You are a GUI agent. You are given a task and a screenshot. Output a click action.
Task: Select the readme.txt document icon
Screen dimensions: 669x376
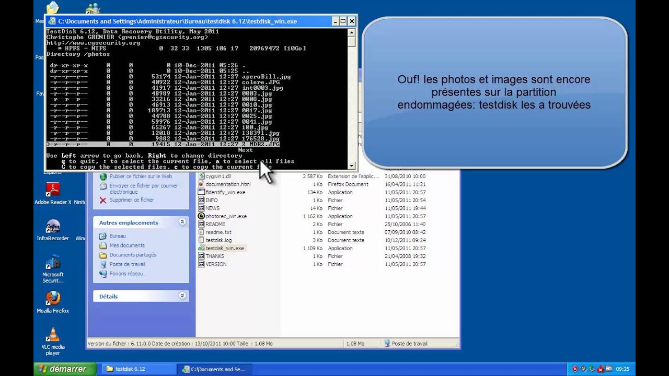click(x=201, y=232)
